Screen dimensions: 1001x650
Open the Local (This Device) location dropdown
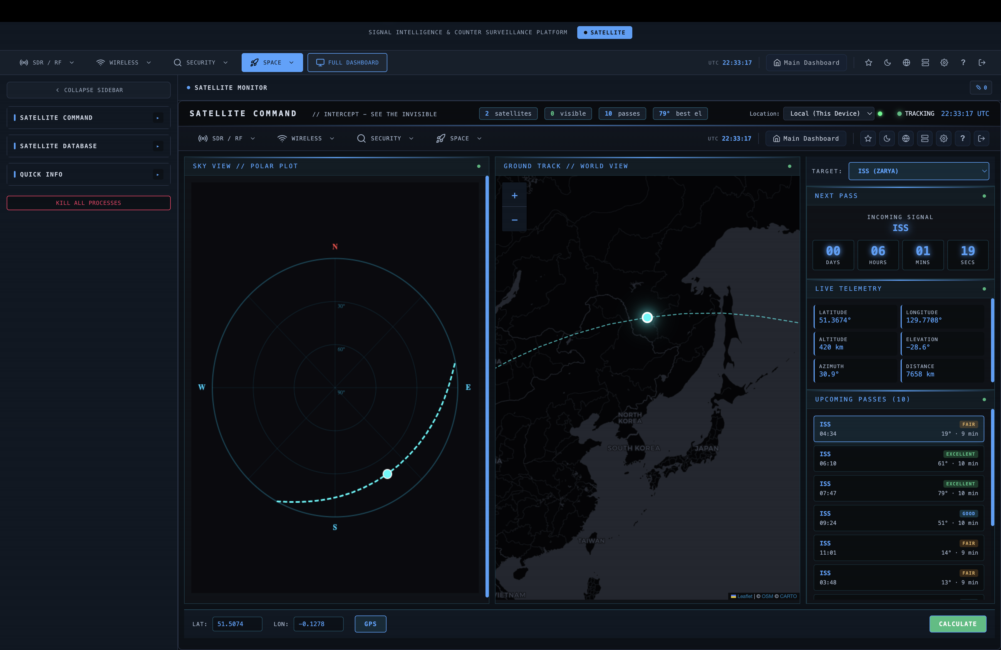829,113
